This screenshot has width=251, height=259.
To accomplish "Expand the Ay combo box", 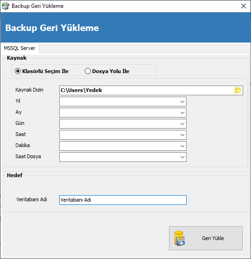I will coord(123,113).
